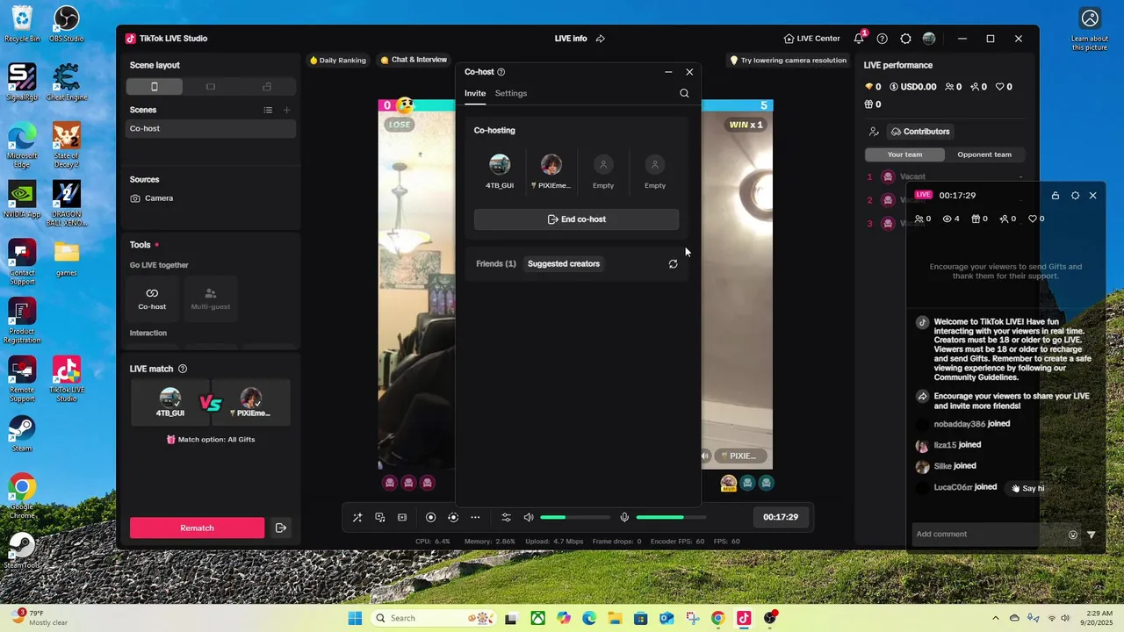
Task: Open the Chat & Interview tab
Action: tap(414, 60)
